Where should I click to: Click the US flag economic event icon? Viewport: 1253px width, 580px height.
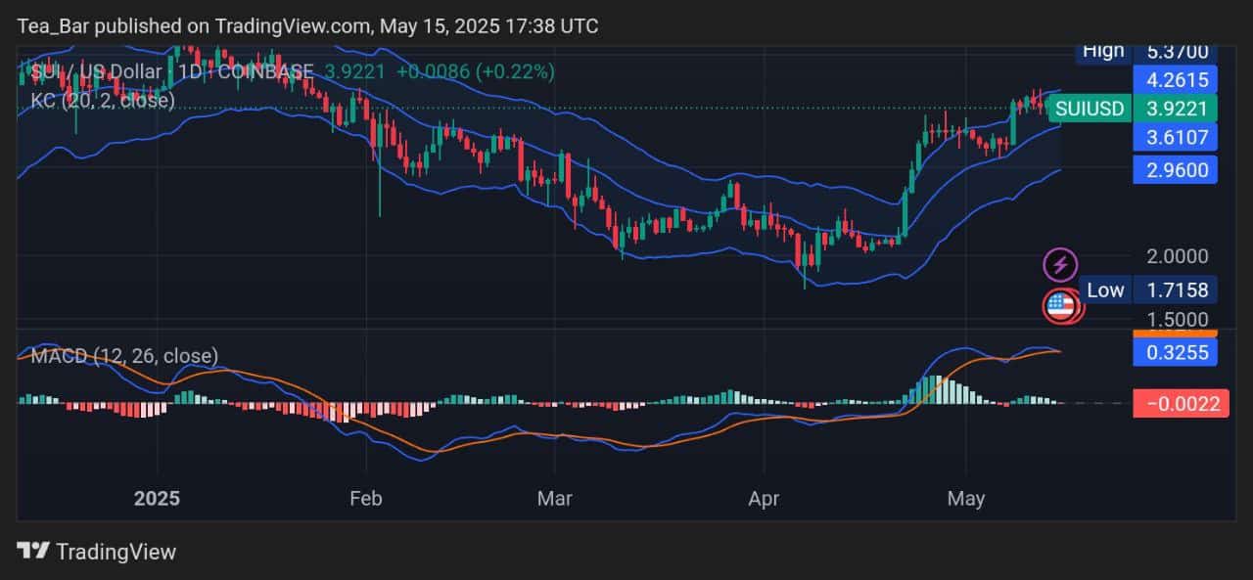(x=1060, y=306)
